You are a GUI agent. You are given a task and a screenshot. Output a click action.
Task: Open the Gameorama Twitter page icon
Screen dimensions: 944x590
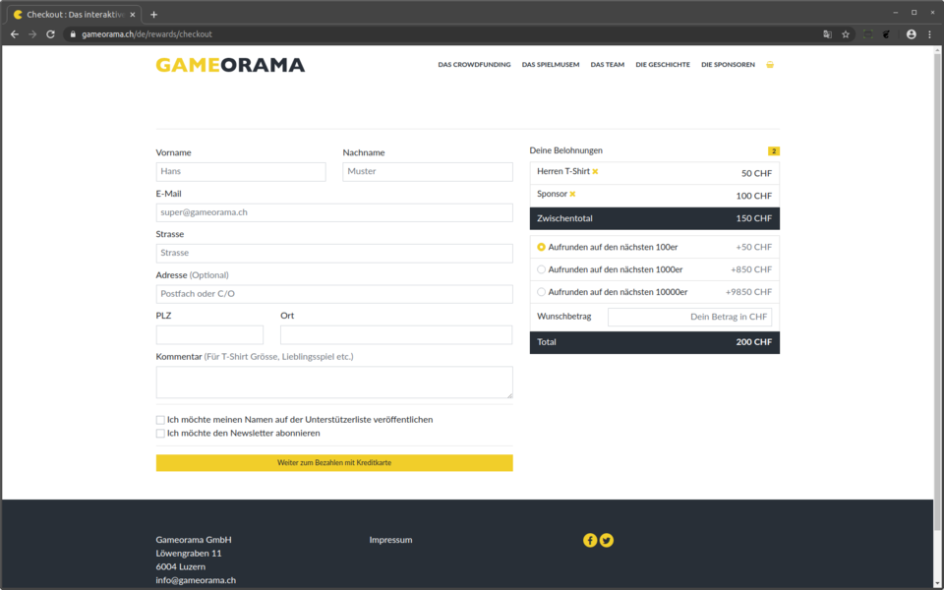coord(607,540)
